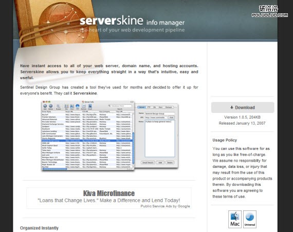
Task: Click the Site toolbar icon
Action: pyautogui.click(x=66, y=106)
